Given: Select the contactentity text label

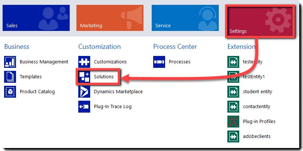Looking at the screenshot, I should click(x=257, y=107).
